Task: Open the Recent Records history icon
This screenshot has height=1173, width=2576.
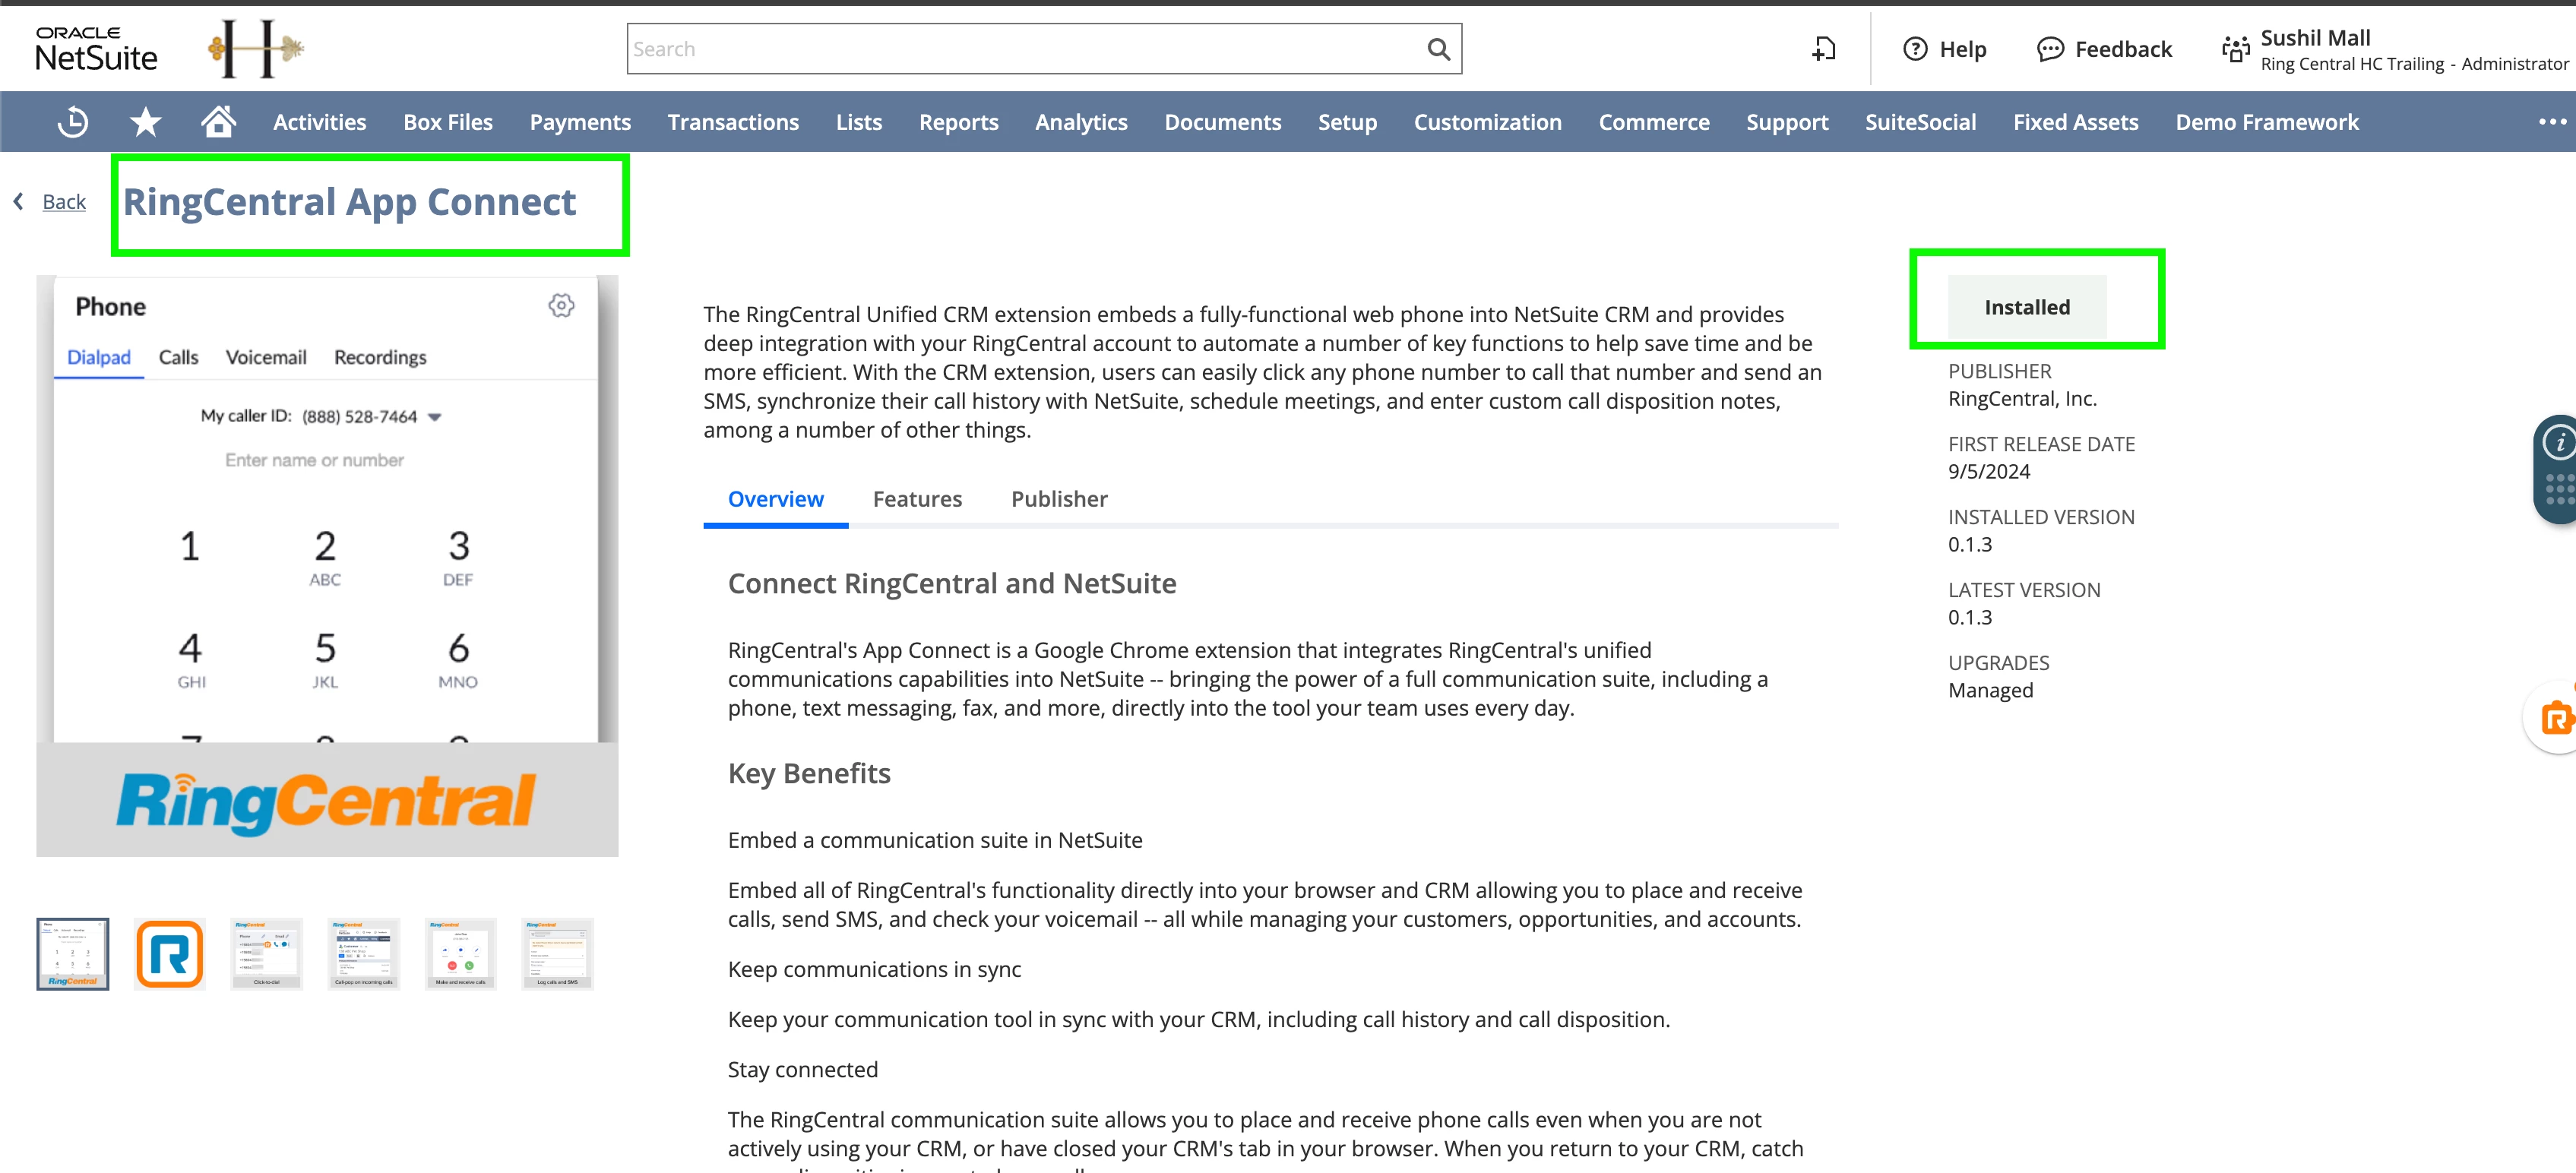Action: pyautogui.click(x=72, y=122)
